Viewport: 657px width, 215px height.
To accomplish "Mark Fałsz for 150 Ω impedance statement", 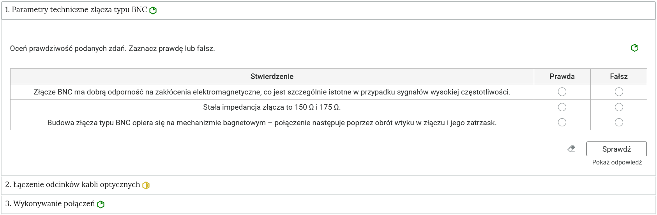I will pyautogui.click(x=619, y=107).
